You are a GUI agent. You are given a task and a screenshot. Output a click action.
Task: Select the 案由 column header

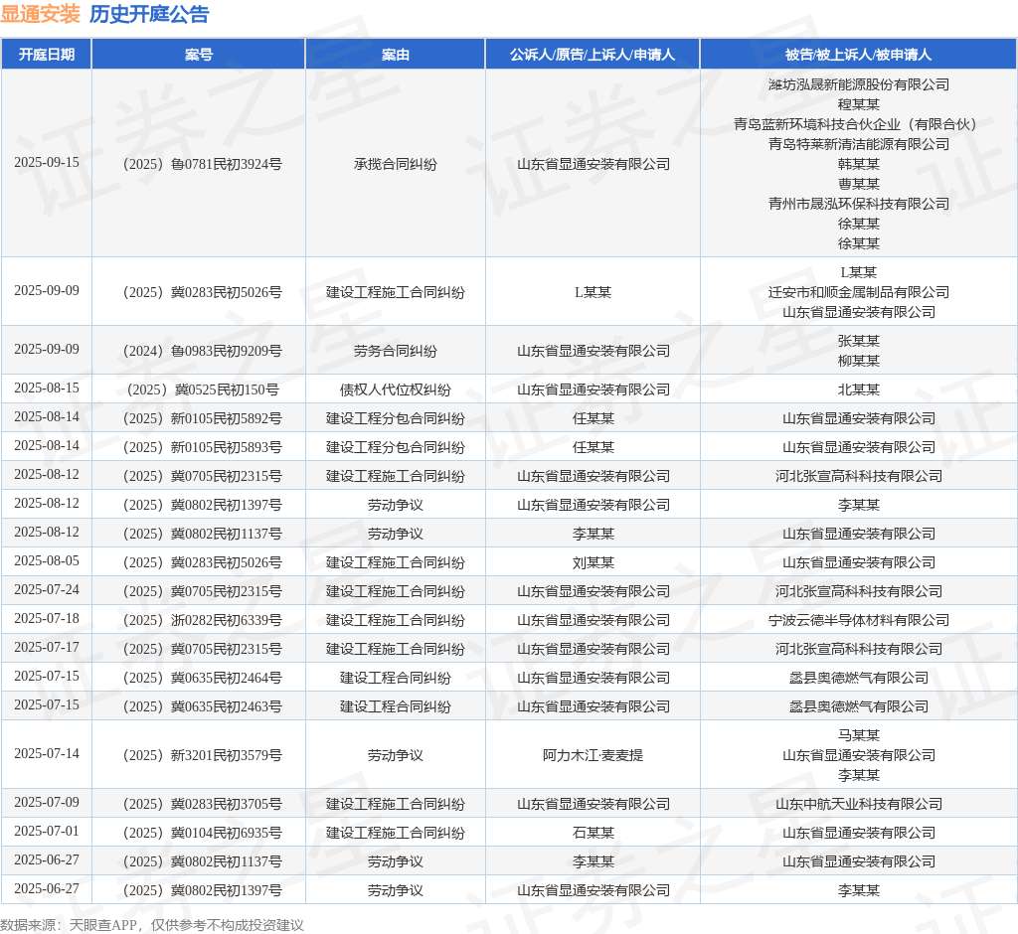[x=396, y=55]
